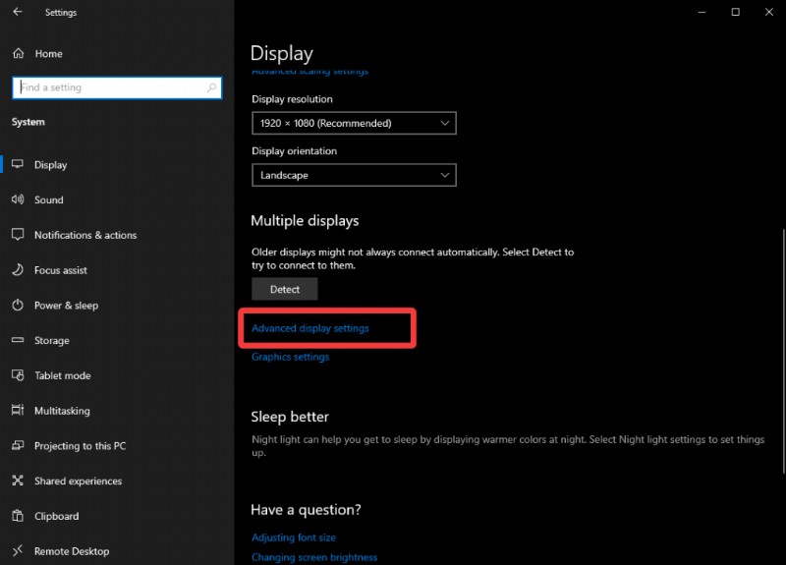Image resolution: width=786 pixels, height=565 pixels.
Task: Click the Shared experiences icon
Action: click(x=18, y=480)
